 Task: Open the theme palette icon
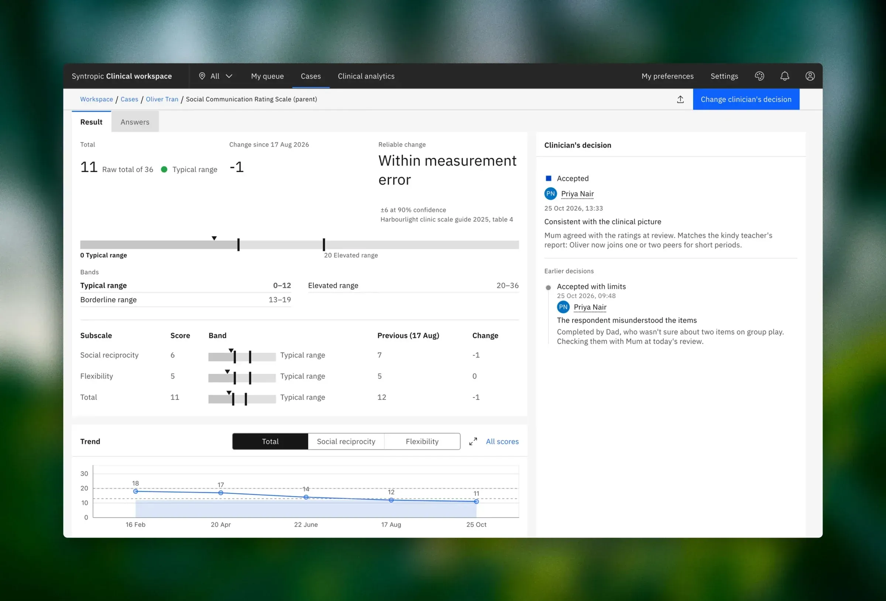(759, 76)
